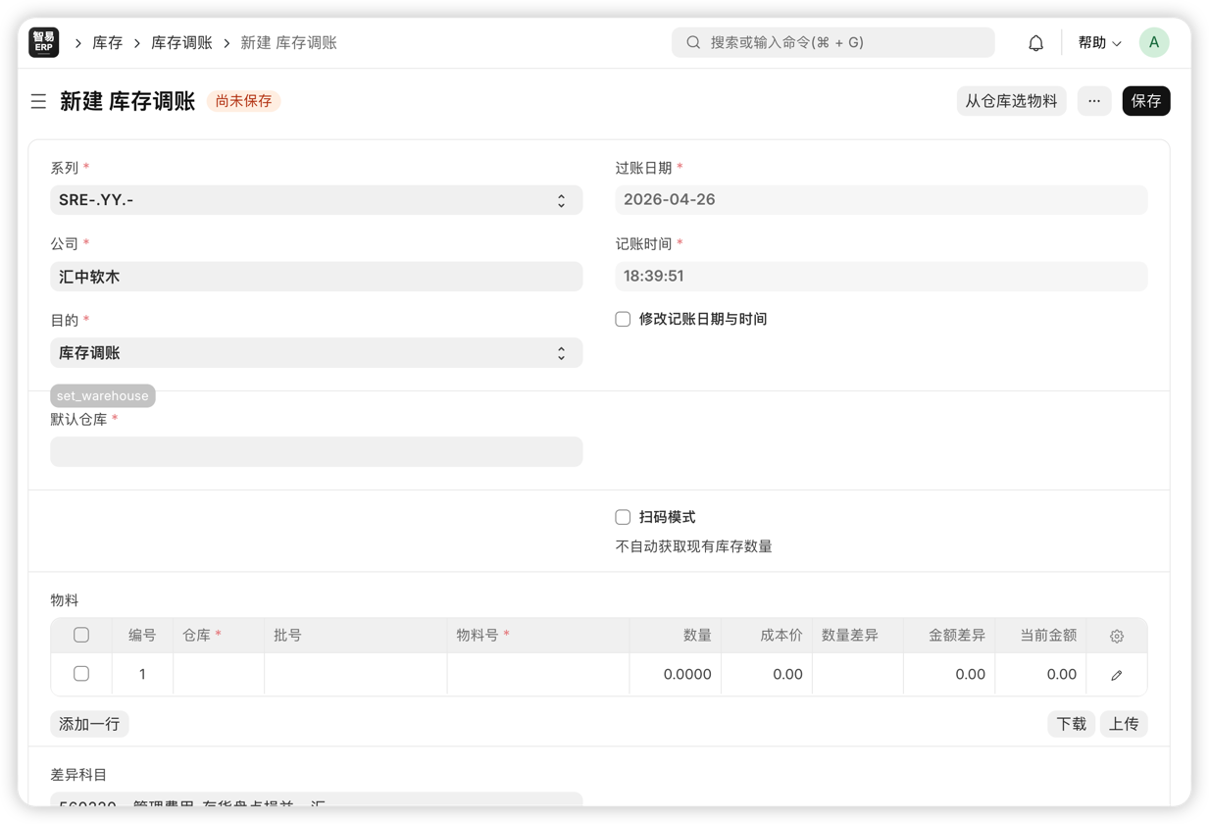The image size is (1209, 824).
Task: Open the three-dots more actions menu
Action: coord(1094,101)
